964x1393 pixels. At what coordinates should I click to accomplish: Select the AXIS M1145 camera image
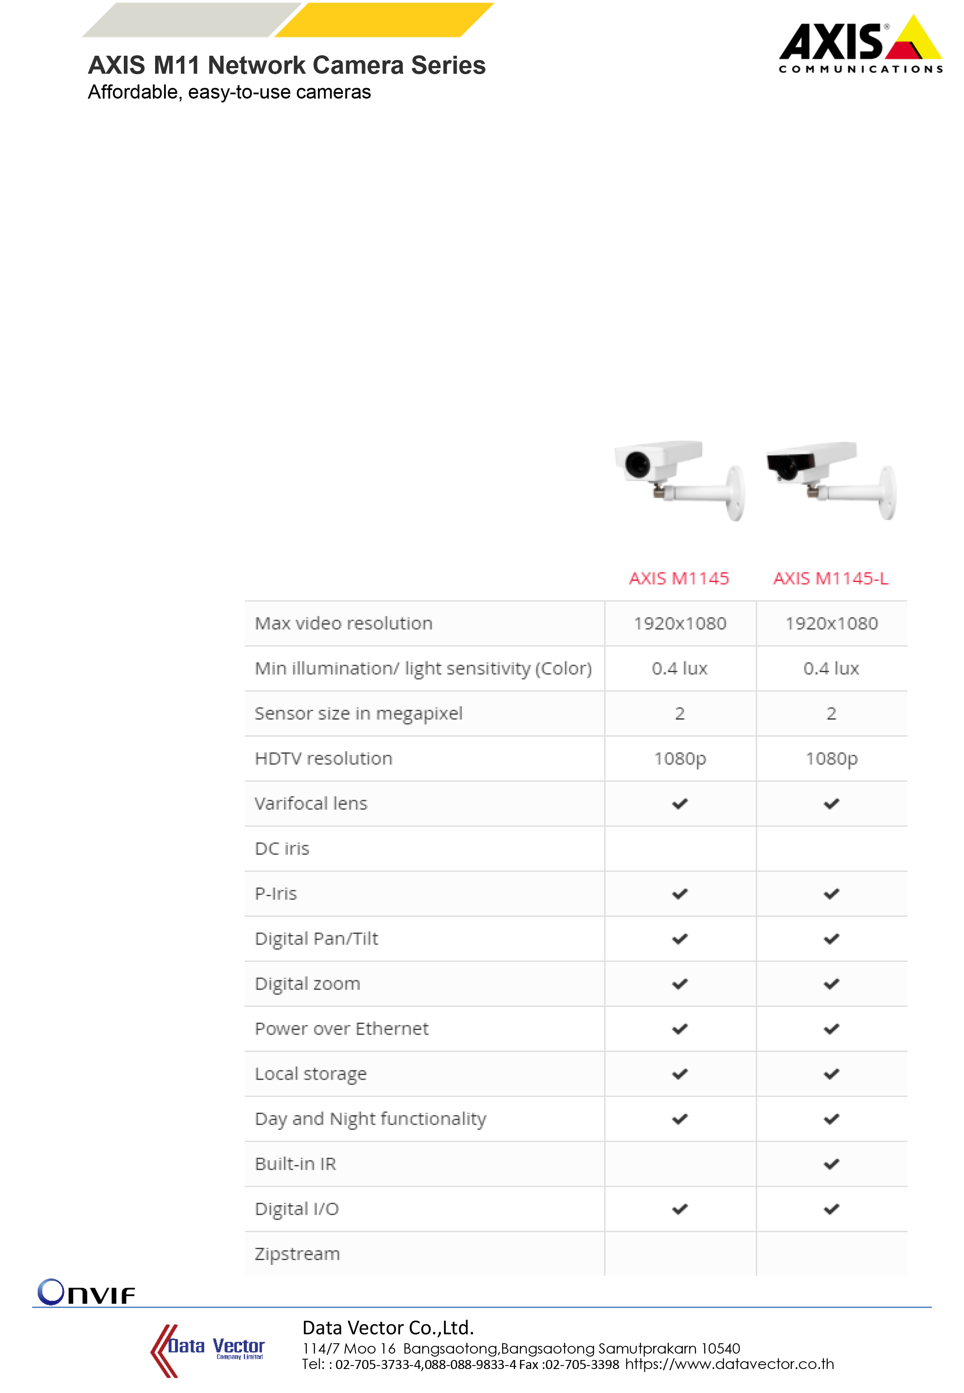[x=679, y=480]
